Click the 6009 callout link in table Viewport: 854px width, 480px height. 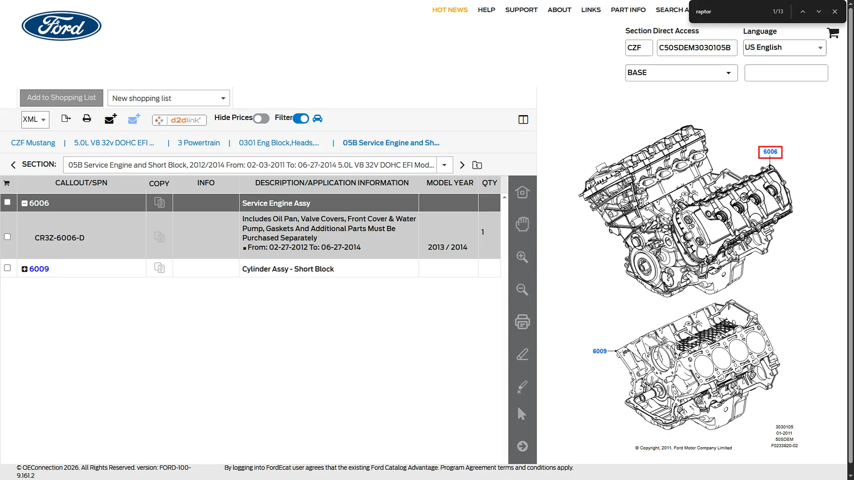coord(39,269)
